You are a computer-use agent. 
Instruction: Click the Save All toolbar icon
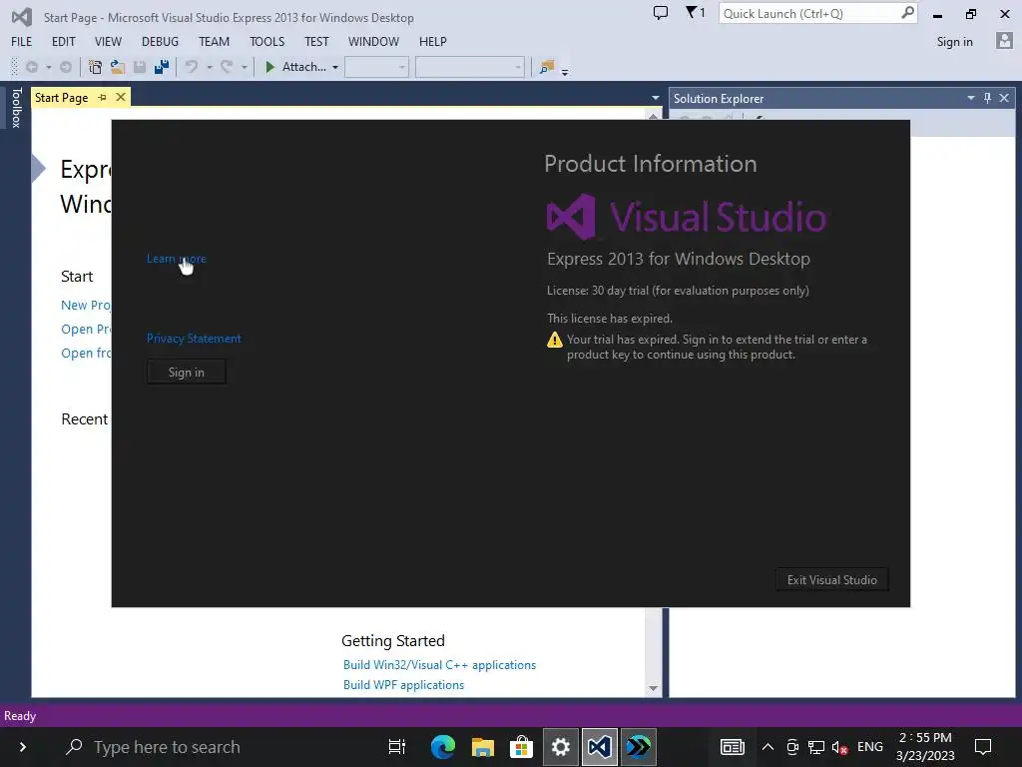[x=161, y=67]
